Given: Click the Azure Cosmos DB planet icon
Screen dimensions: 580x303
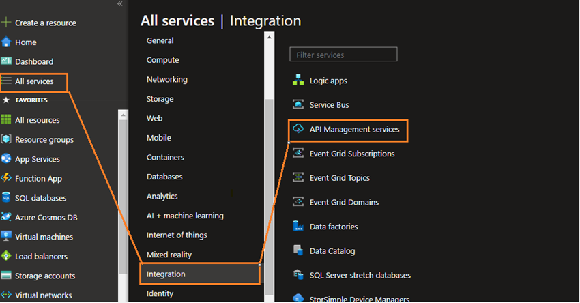Looking at the screenshot, I should [6, 217].
